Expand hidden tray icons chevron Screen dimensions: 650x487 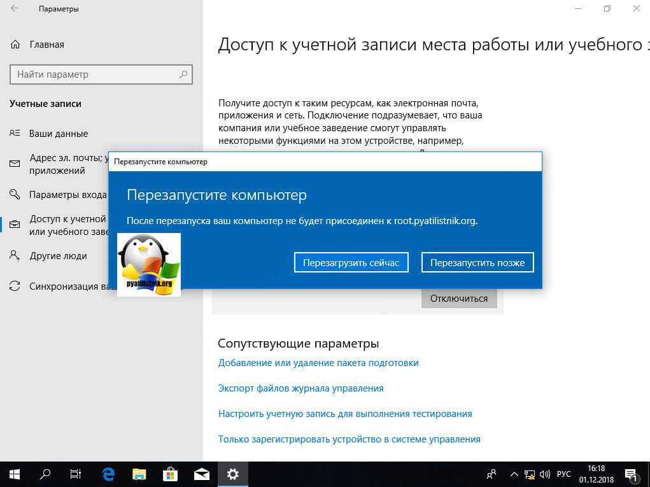[514, 474]
